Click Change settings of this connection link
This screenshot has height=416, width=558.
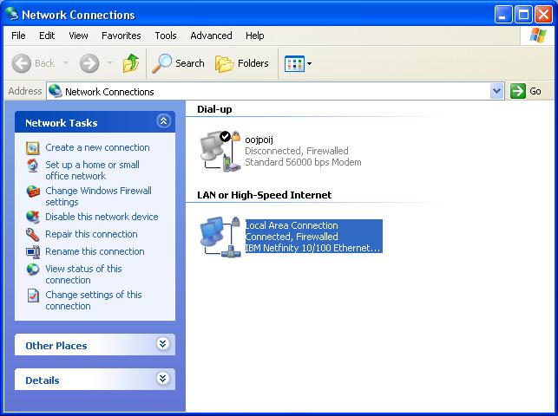pos(94,300)
